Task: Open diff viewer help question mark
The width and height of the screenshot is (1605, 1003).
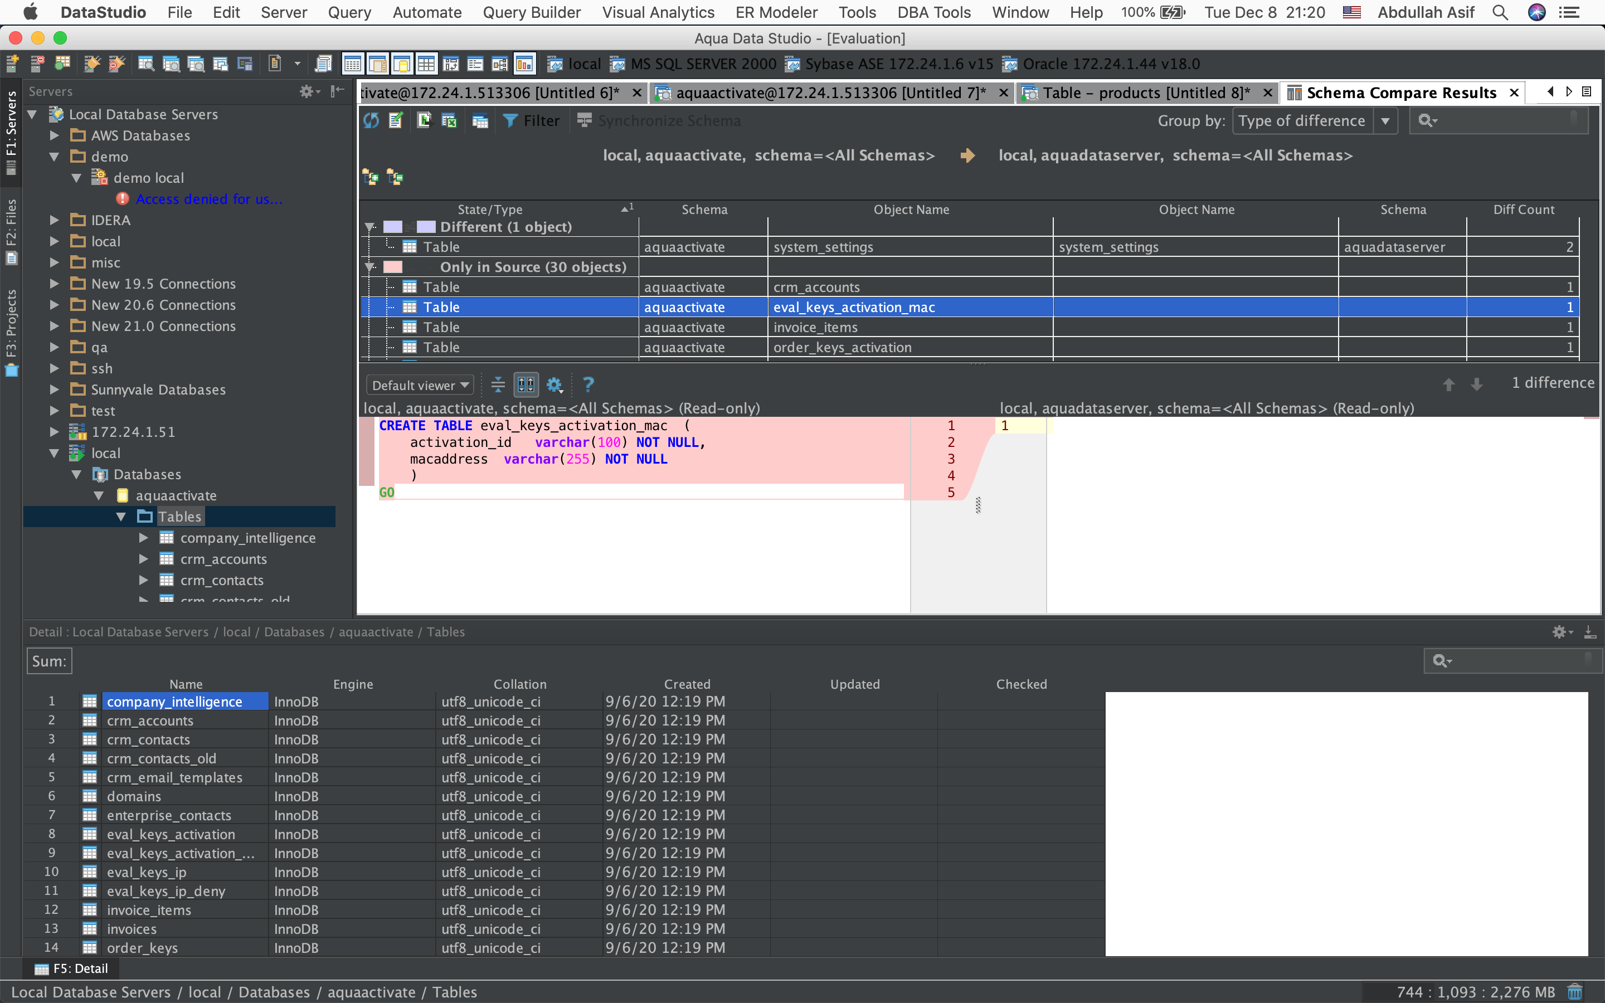Action: (587, 384)
